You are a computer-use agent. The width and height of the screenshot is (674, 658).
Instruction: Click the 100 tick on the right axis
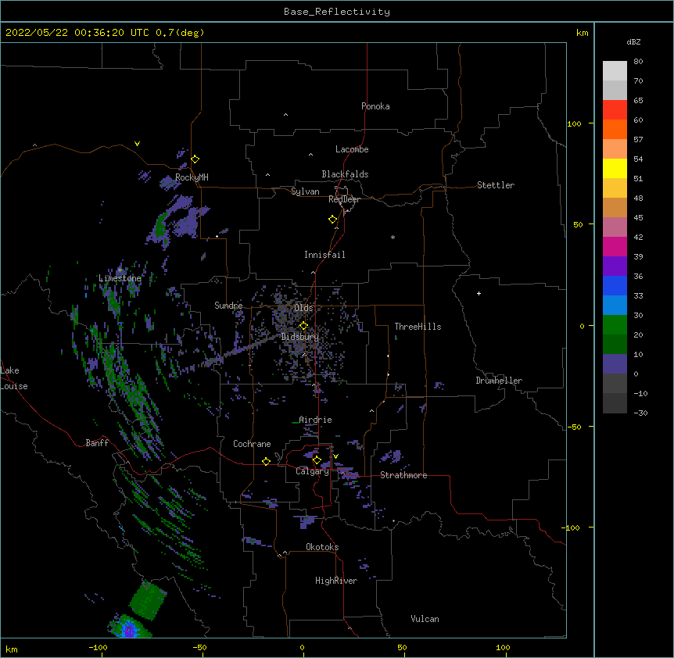(x=574, y=123)
